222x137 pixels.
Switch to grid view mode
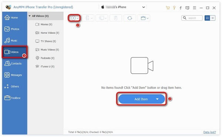pyautogui.click(x=207, y=18)
